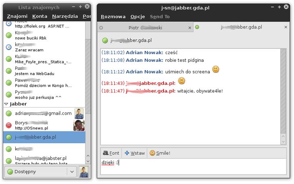The image size is (294, 184).
Task: Open the Wstaw insert menu
Action: (x=135, y=153)
